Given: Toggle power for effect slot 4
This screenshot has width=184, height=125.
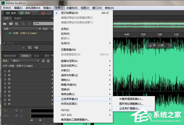Looking at the screenshot, I should click(9, 83).
